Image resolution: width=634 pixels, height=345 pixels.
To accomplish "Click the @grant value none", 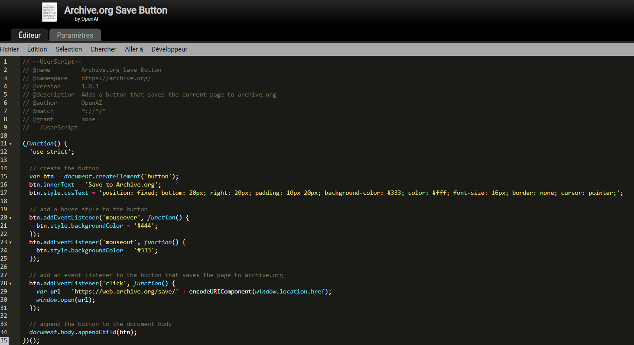I will point(88,119).
